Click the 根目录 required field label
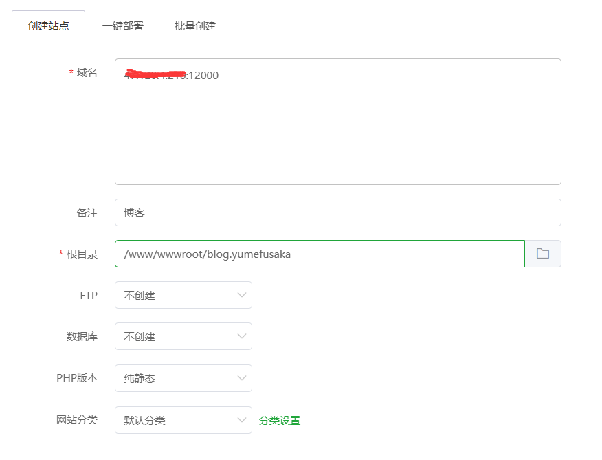 coord(82,254)
